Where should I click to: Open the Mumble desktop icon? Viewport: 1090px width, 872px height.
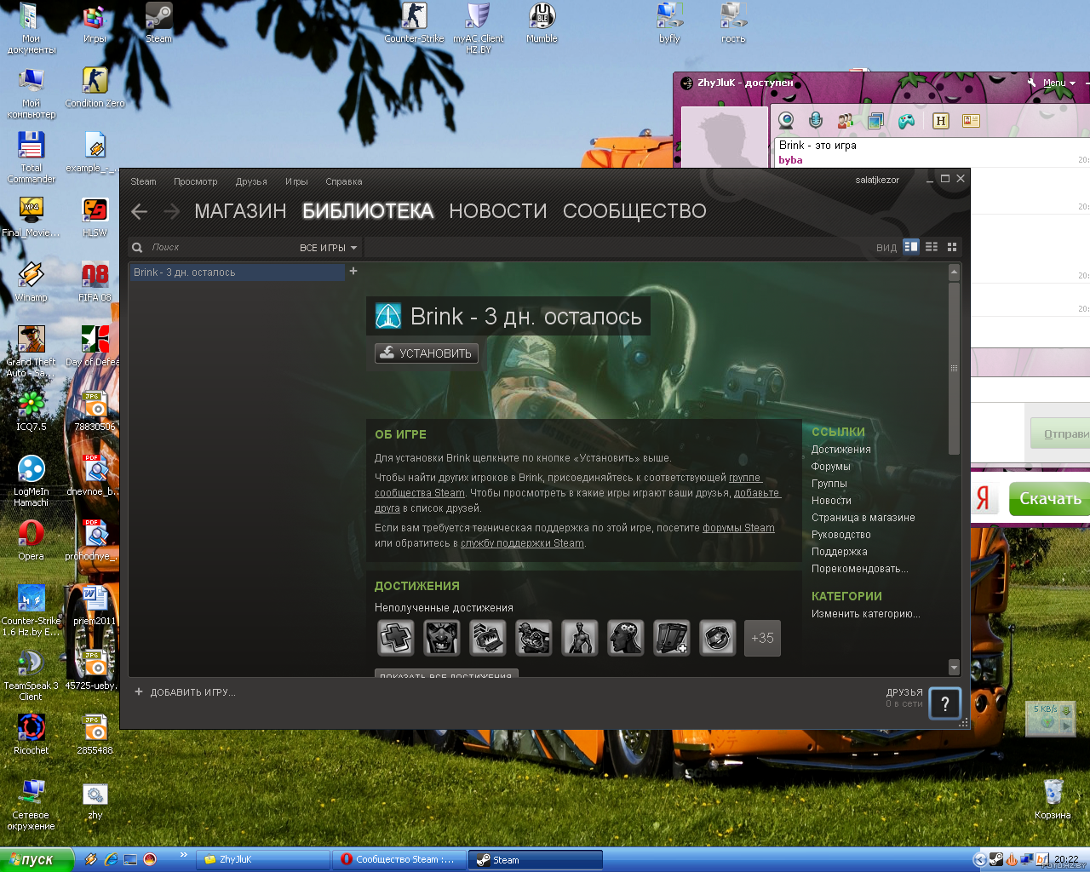click(542, 23)
